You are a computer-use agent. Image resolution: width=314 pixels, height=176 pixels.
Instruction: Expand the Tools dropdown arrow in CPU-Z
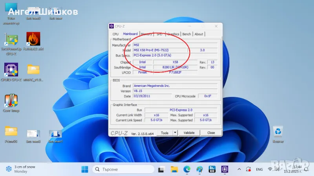[x=175, y=133]
